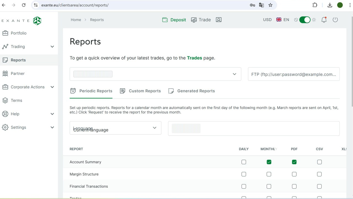This screenshot has height=199, width=353.
Task: Click the notification bell icon
Action: pyautogui.click(x=324, y=20)
